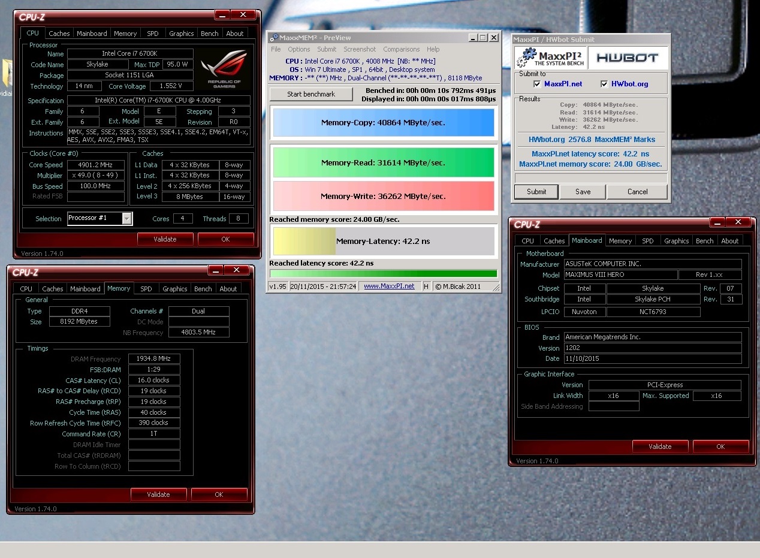This screenshot has height=558, width=760.
Task: Click the date stamp 20/11/2015 in MaxxMEM²
Action: (324, 286)
